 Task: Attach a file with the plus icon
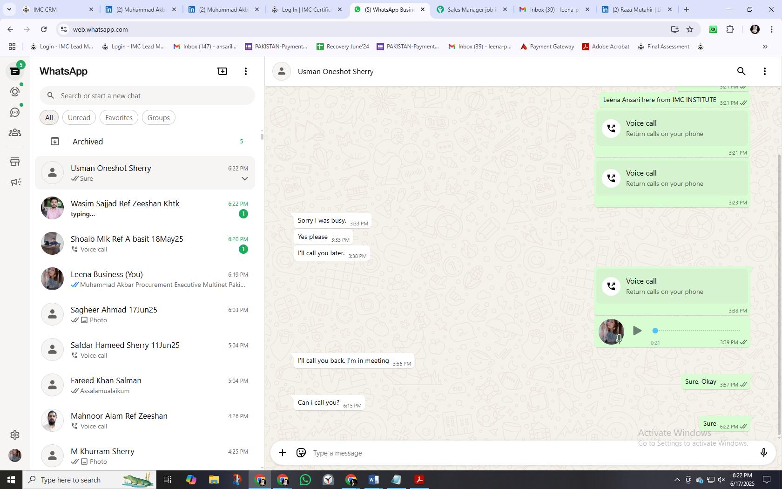tap(283, 453)
